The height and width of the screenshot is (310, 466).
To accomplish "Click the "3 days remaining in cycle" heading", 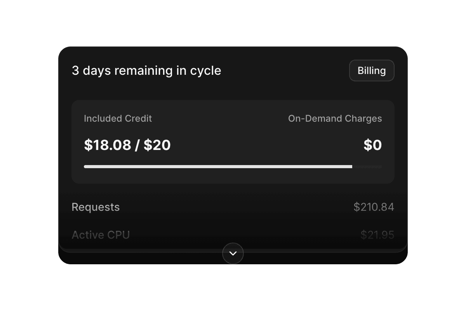I will [146, 71].
